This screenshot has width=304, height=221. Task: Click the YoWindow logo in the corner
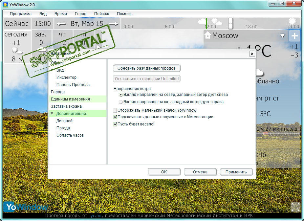pyautogui.click(x=25, y=207)
